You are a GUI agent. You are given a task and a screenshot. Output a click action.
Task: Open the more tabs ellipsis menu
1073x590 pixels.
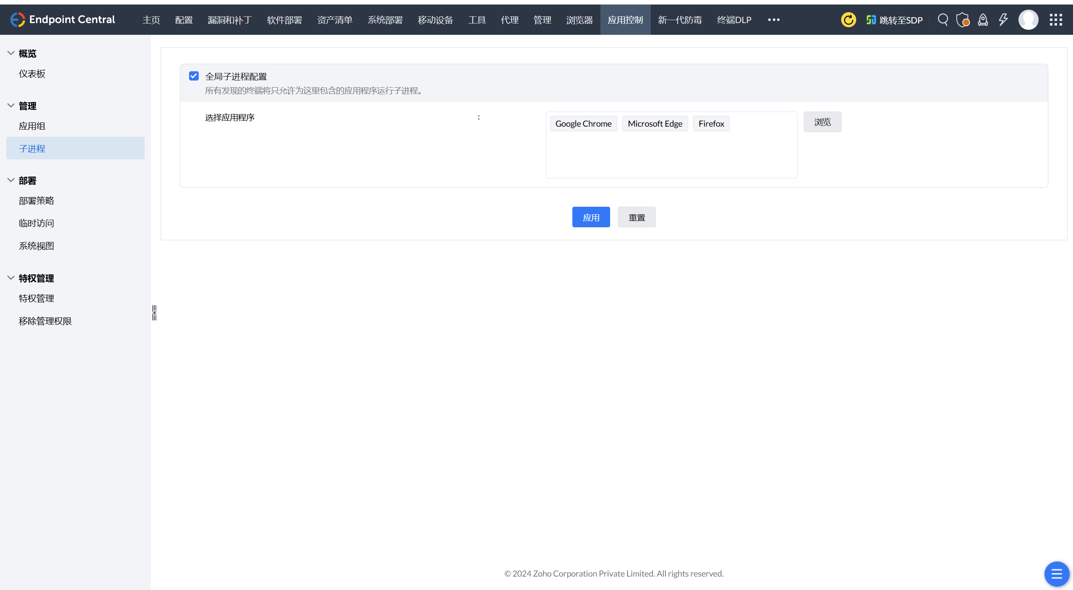pos(774,20)
